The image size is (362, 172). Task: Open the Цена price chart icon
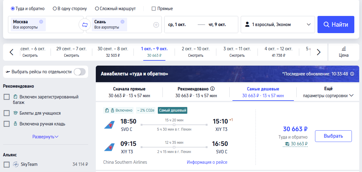coord(344,52)
